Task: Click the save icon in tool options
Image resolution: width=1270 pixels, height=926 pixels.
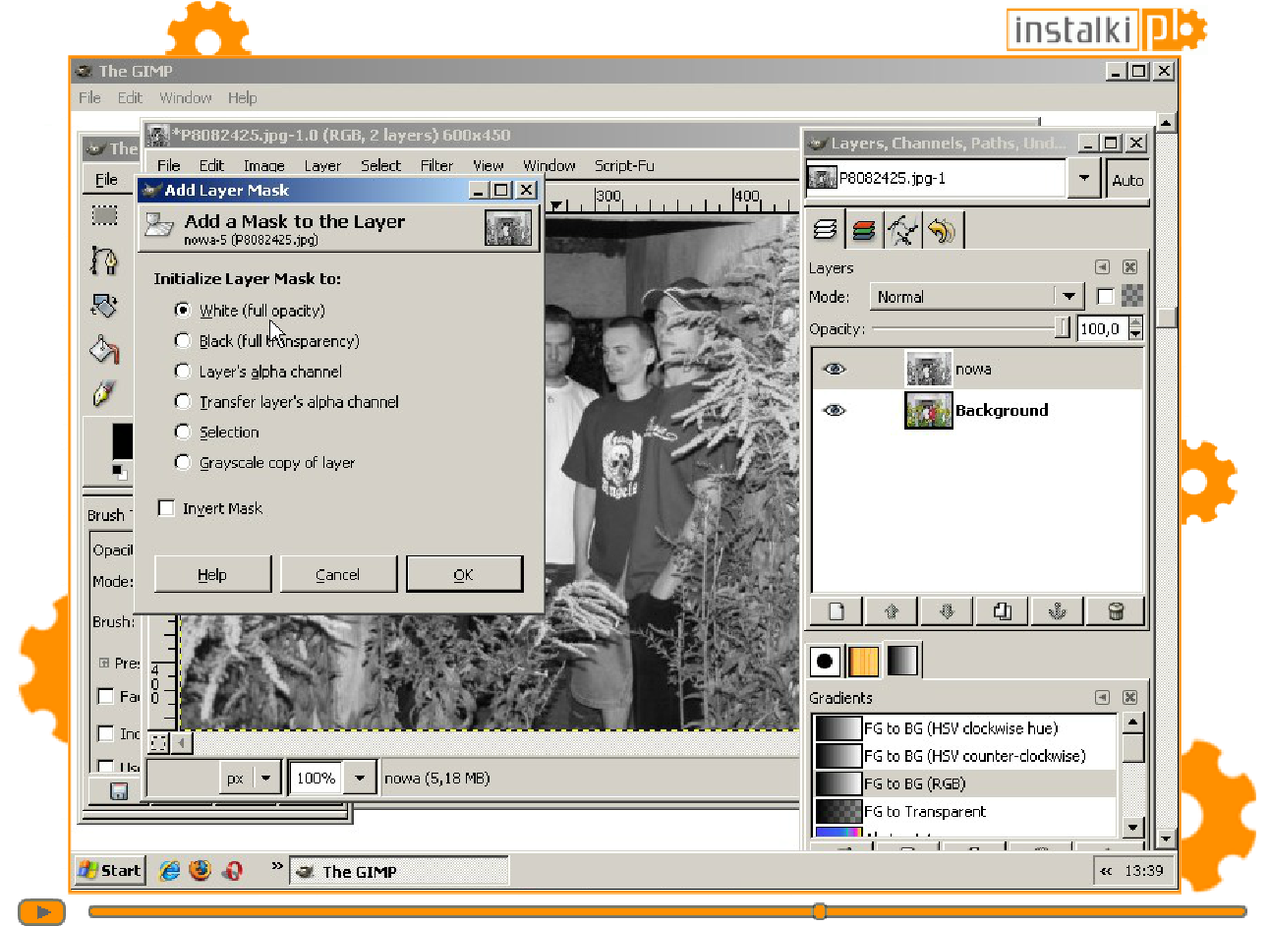Action: (x=119, y=791)
